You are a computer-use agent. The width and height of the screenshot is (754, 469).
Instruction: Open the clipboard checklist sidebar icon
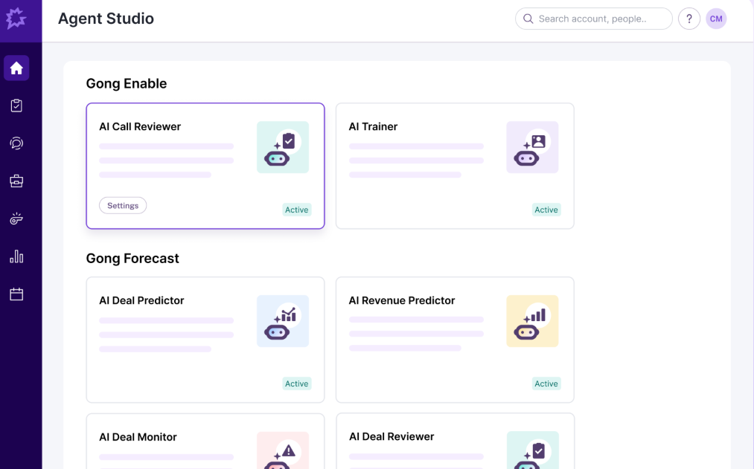click(x=16, y=106)
